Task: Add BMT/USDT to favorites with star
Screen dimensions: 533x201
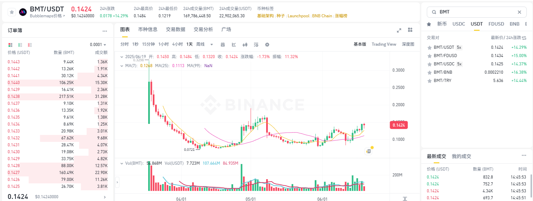Action: pyautogui.click(x=12, y=12)
